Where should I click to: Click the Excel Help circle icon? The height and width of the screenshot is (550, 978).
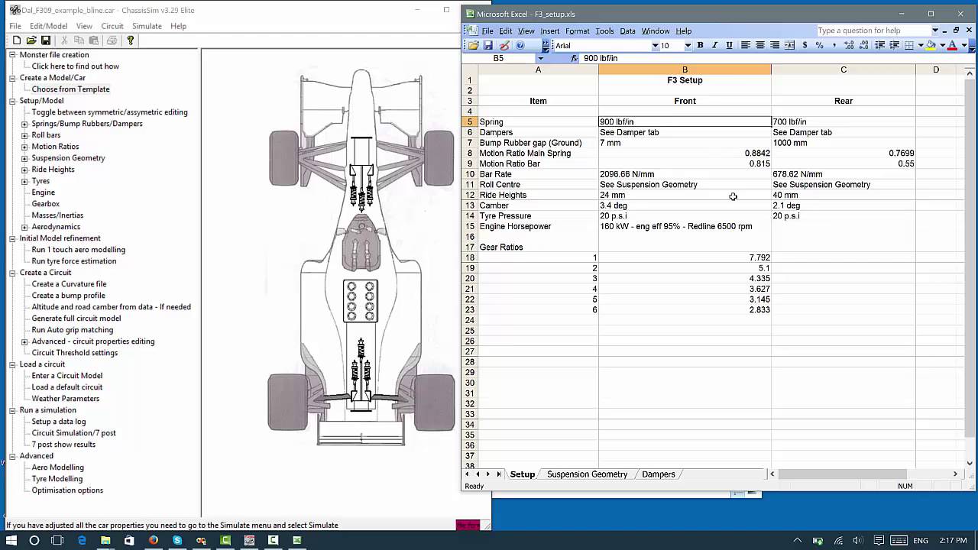tap(520, 46)
